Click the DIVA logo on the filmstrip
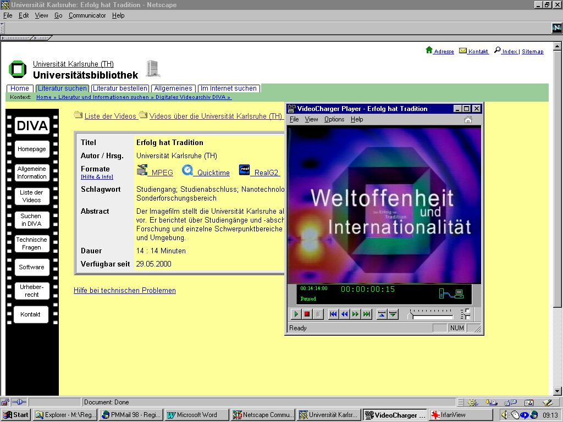 tap(32, 126)
